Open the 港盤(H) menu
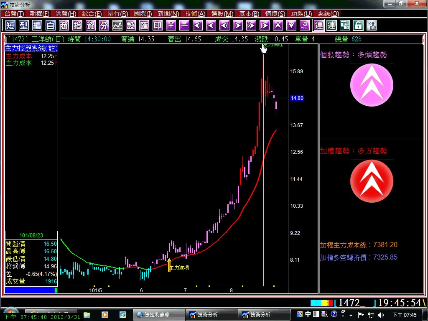This screenshot has height=321, width=428. (x=66, y=14)
